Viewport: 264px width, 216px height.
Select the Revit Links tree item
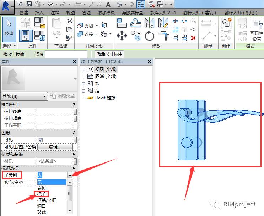tap(105, 98)
